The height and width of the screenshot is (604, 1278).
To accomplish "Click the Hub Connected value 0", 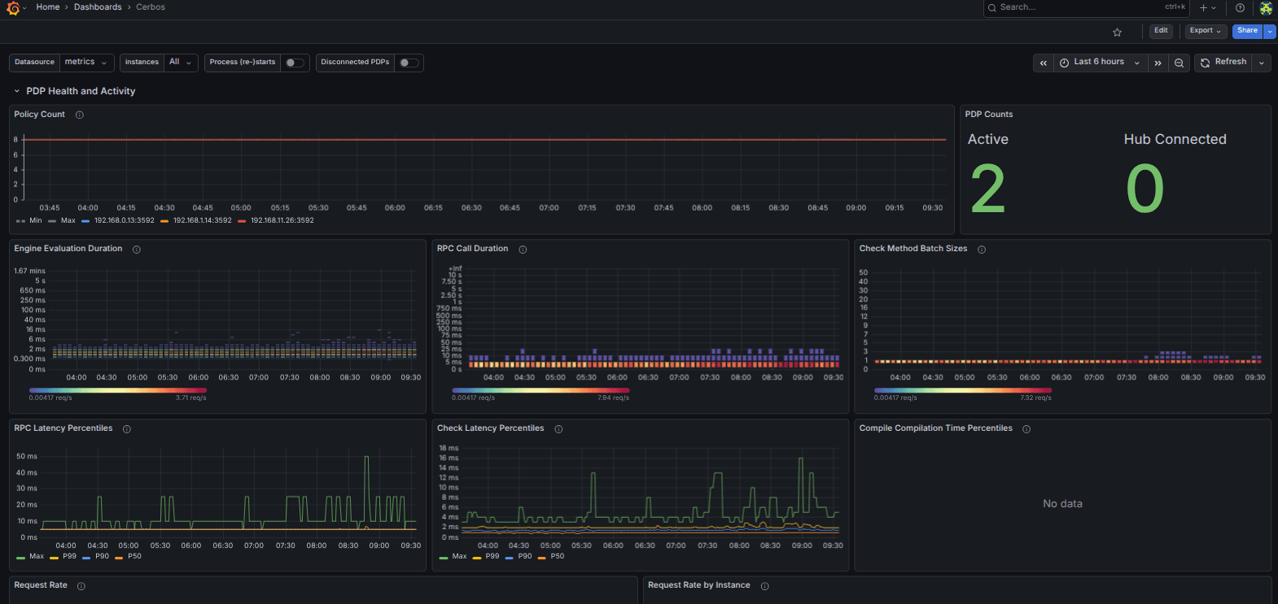I will [x=1145, y=189].
